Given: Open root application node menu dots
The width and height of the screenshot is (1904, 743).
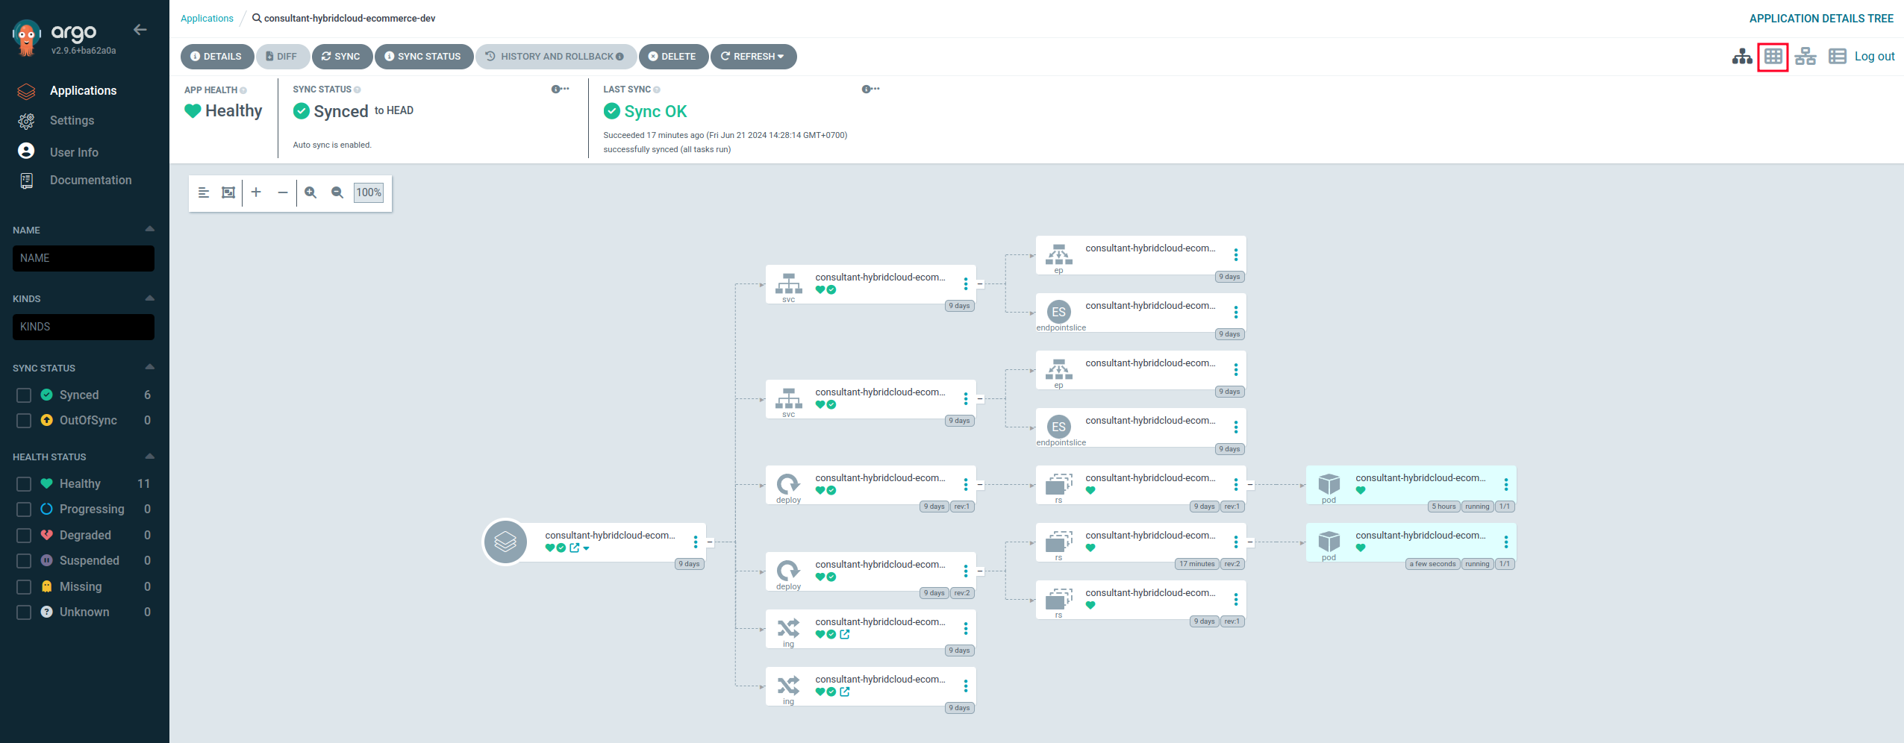Looking at the screenshot, I should coord(696,542).
